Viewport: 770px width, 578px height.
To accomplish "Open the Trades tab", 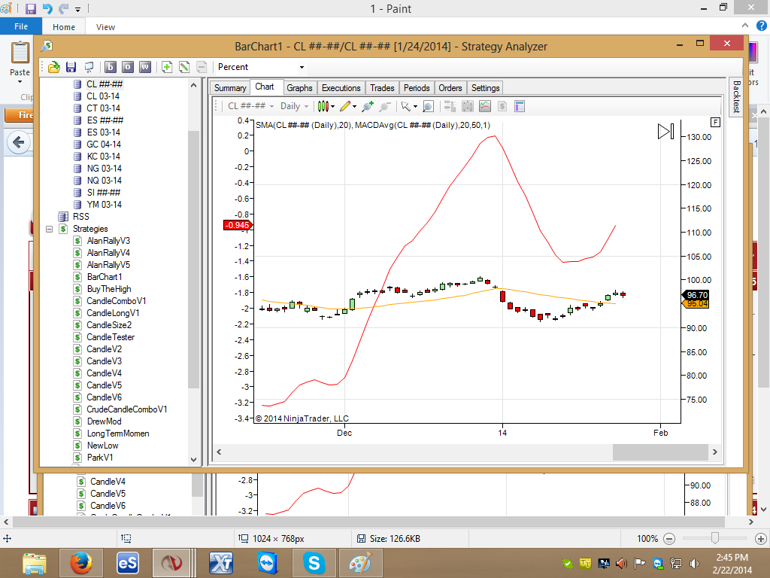I will click(x=382, y=88).
